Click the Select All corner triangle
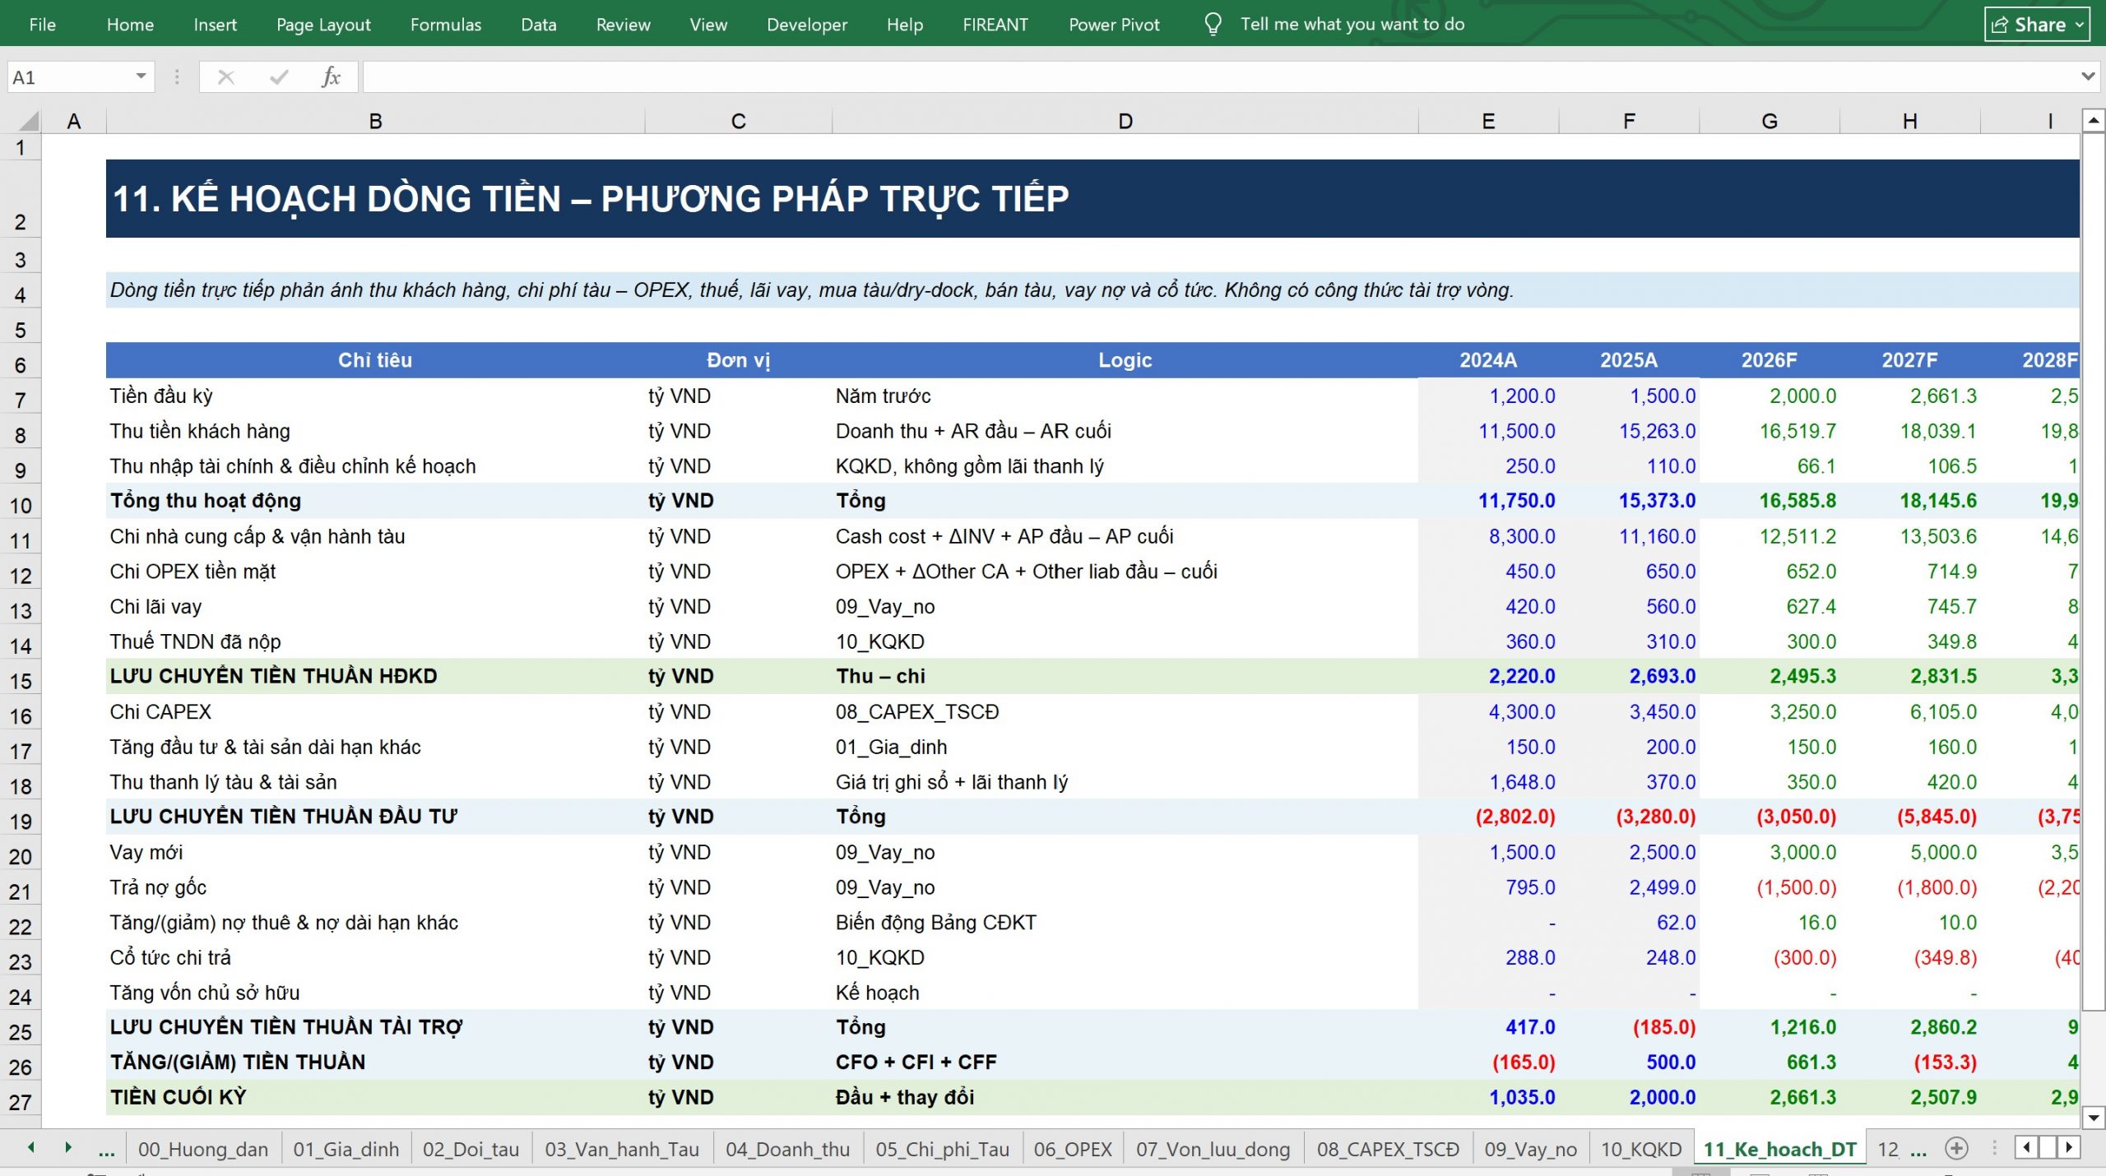This screenshot has height=1176, width=2106. [29, 122]
